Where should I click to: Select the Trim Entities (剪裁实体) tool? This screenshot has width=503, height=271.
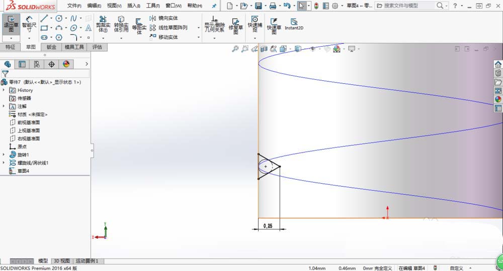coord(102,24)
